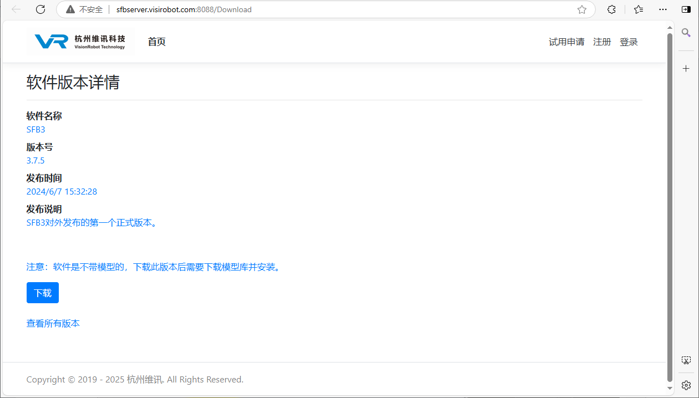Click the 发布时间 label
The image size is (699, 398).
[44, 178]
